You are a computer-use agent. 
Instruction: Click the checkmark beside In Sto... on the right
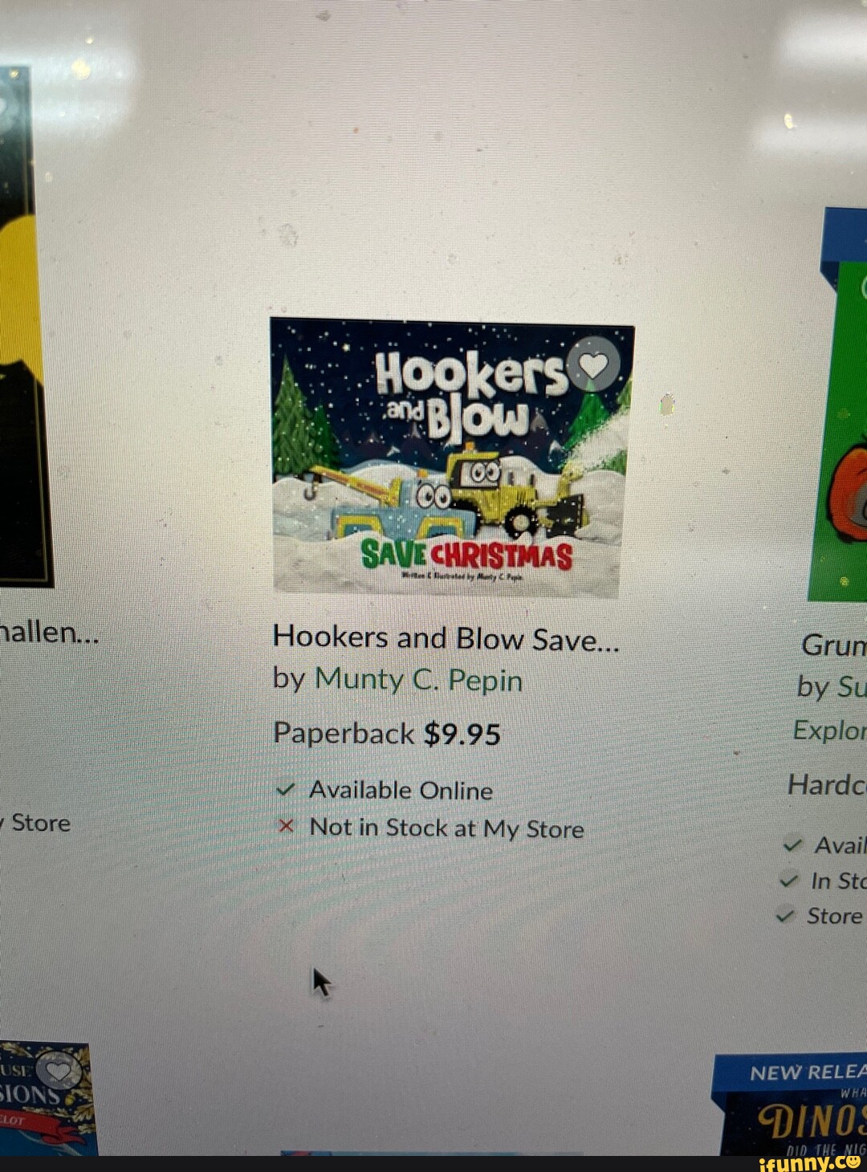pos(789,881)
